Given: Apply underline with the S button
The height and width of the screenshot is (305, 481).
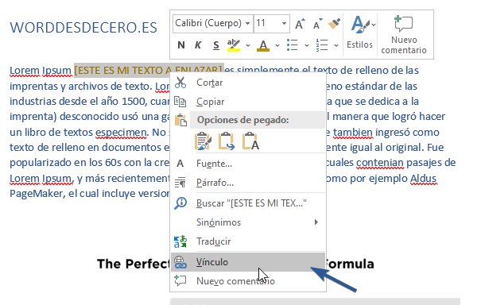Looking at the screenshot, I should (x=216, y=45).
